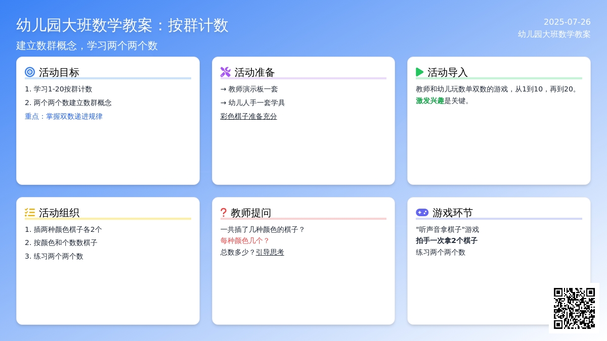Click the 活动导入 card heading
607x341 pixels.
(448, 72)
